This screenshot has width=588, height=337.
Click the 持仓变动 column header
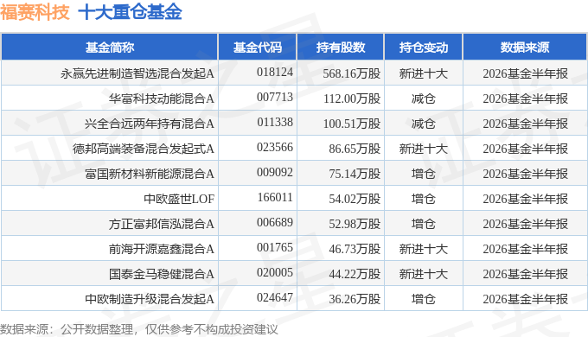tap(424, 48)
